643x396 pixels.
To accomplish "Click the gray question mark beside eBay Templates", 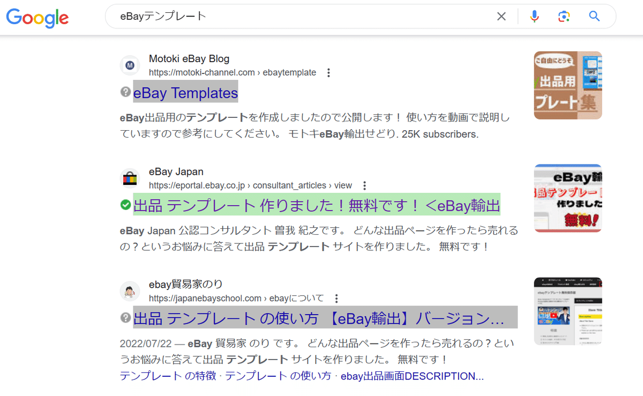I will point(126,92).
